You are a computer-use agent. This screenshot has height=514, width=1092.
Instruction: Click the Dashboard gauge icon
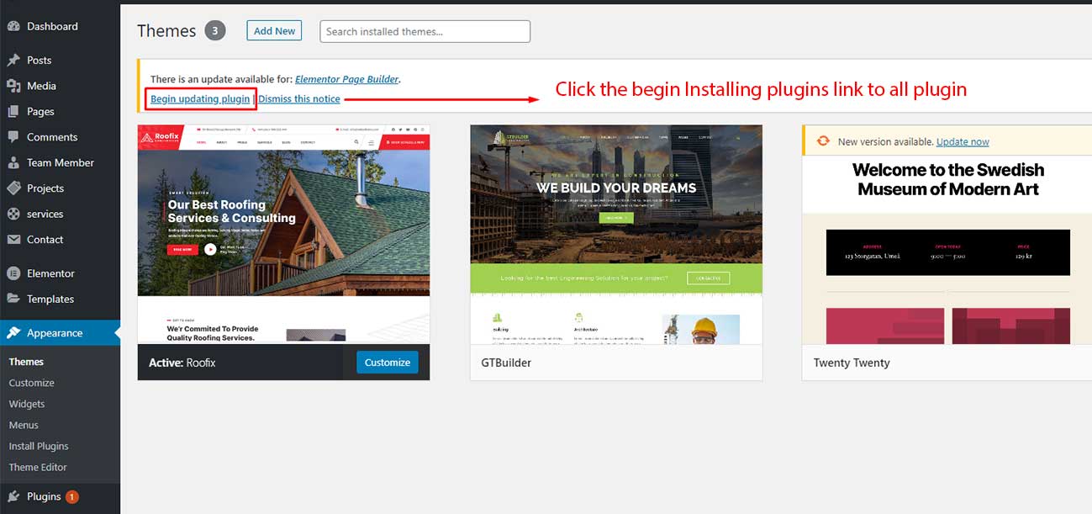point(13,26)
